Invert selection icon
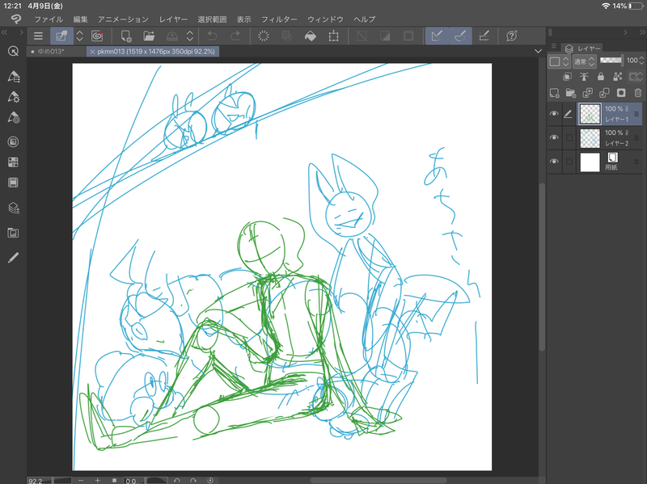The width and height of the screenshot is (647, 484). tap(385, 36)
